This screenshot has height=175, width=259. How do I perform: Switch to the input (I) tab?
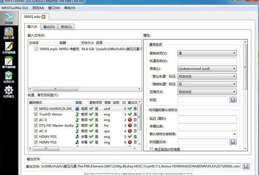(x=32, y=27)
